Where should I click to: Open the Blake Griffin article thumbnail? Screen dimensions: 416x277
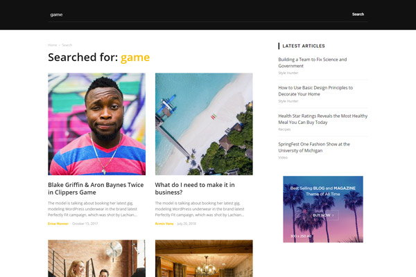pyautogui.click(x=96, y=124)
